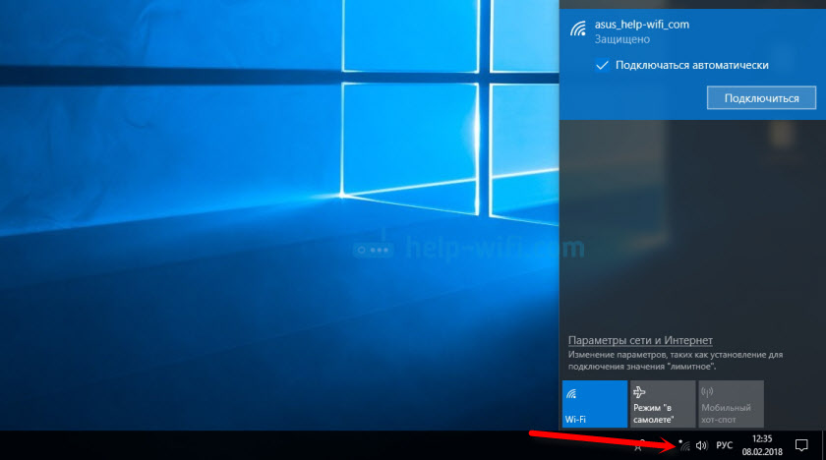Toggle the Wi-Fi quick action tile
The height and width of the screenshot is (460, 826).
pos(594,404)
